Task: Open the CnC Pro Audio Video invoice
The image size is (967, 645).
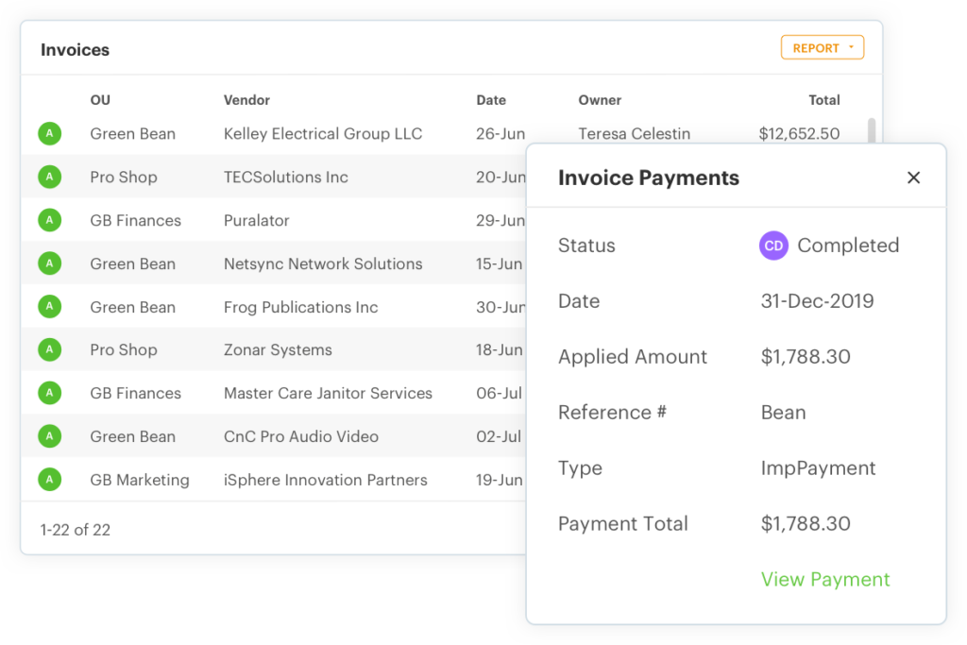Action: (x=300, y=436)
